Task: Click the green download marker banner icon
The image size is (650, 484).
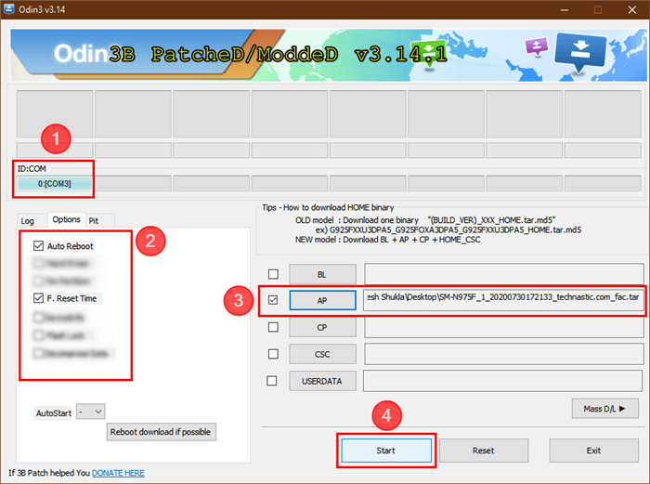Action: [x=429, y=54]
